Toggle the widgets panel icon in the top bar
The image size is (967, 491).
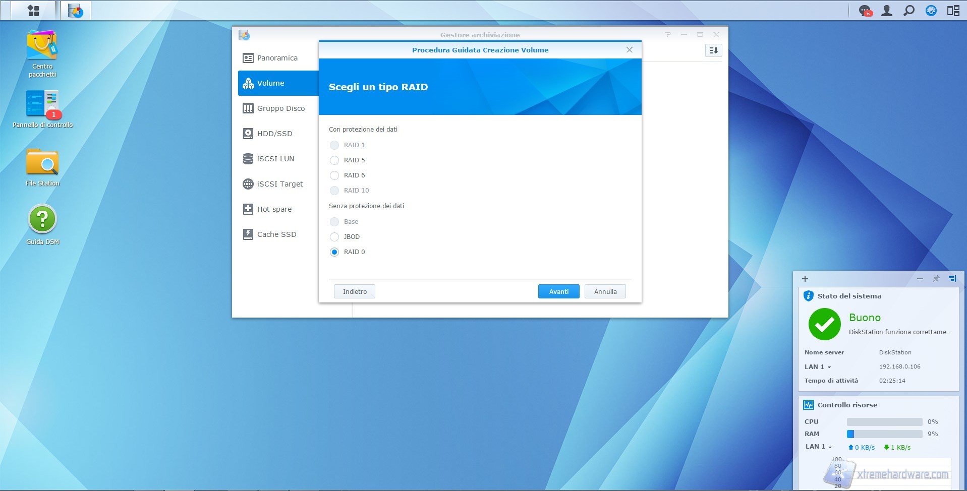(x=953, y=11)
